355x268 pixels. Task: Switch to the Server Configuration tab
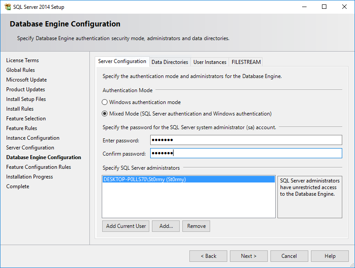point(122,61)
